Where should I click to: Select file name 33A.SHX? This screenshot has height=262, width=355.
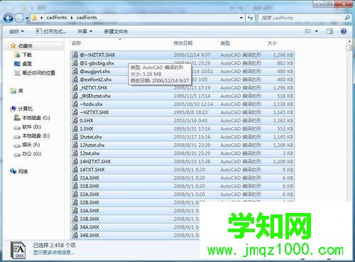pyautogui.click(x=89, y=211)
